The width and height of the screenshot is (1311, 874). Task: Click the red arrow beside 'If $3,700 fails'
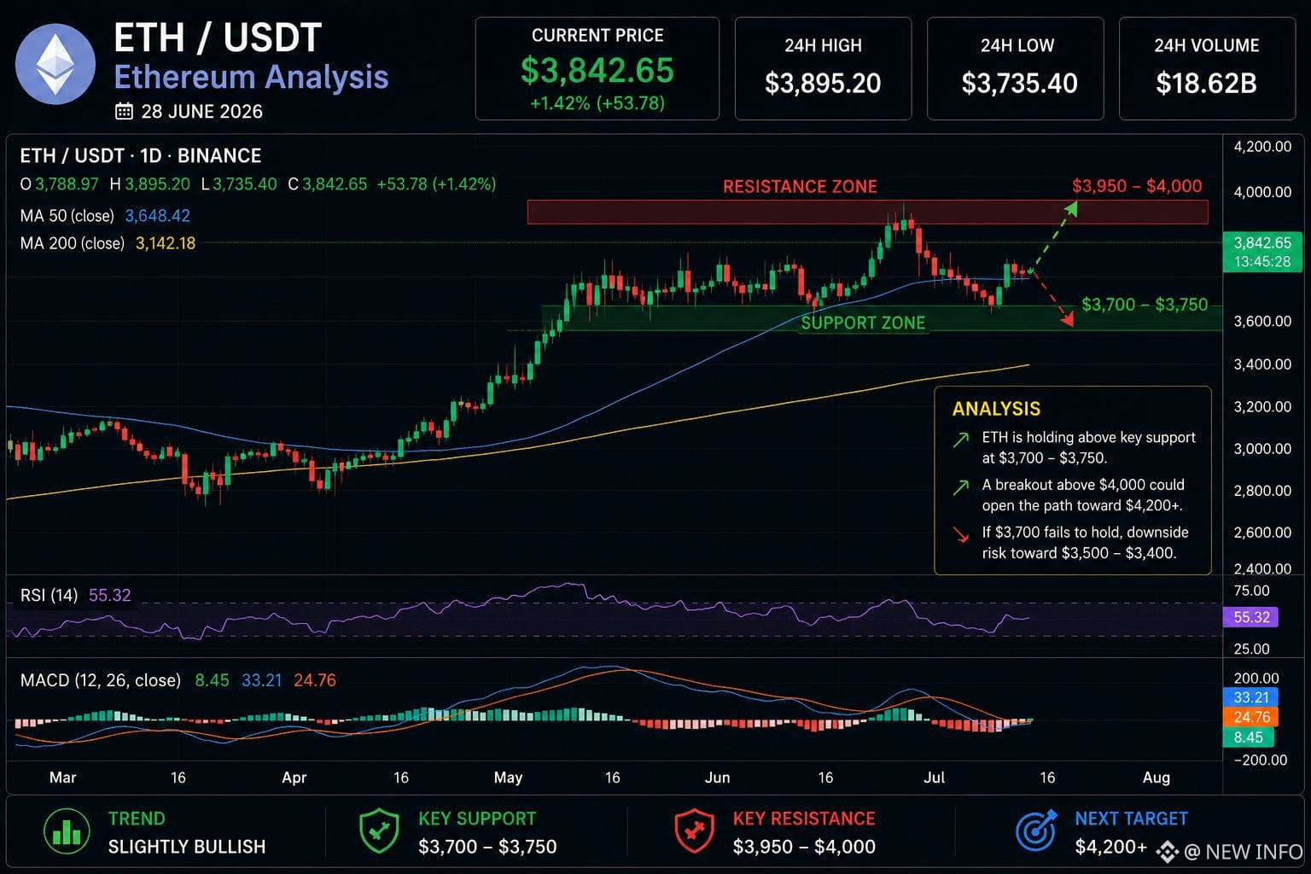961,535
